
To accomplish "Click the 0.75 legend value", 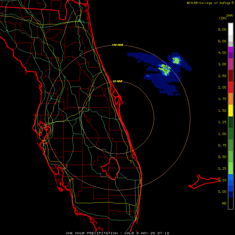I will coord(222,145).
